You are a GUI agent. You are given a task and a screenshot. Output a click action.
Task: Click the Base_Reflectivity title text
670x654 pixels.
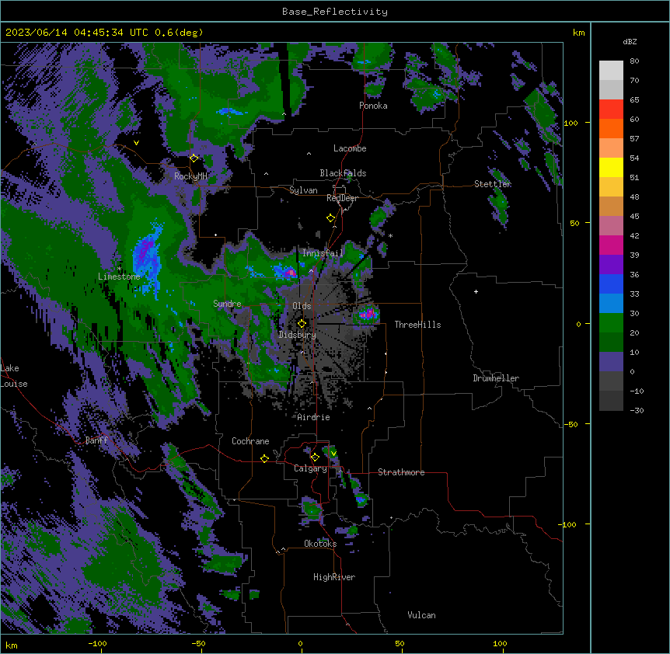335,12
